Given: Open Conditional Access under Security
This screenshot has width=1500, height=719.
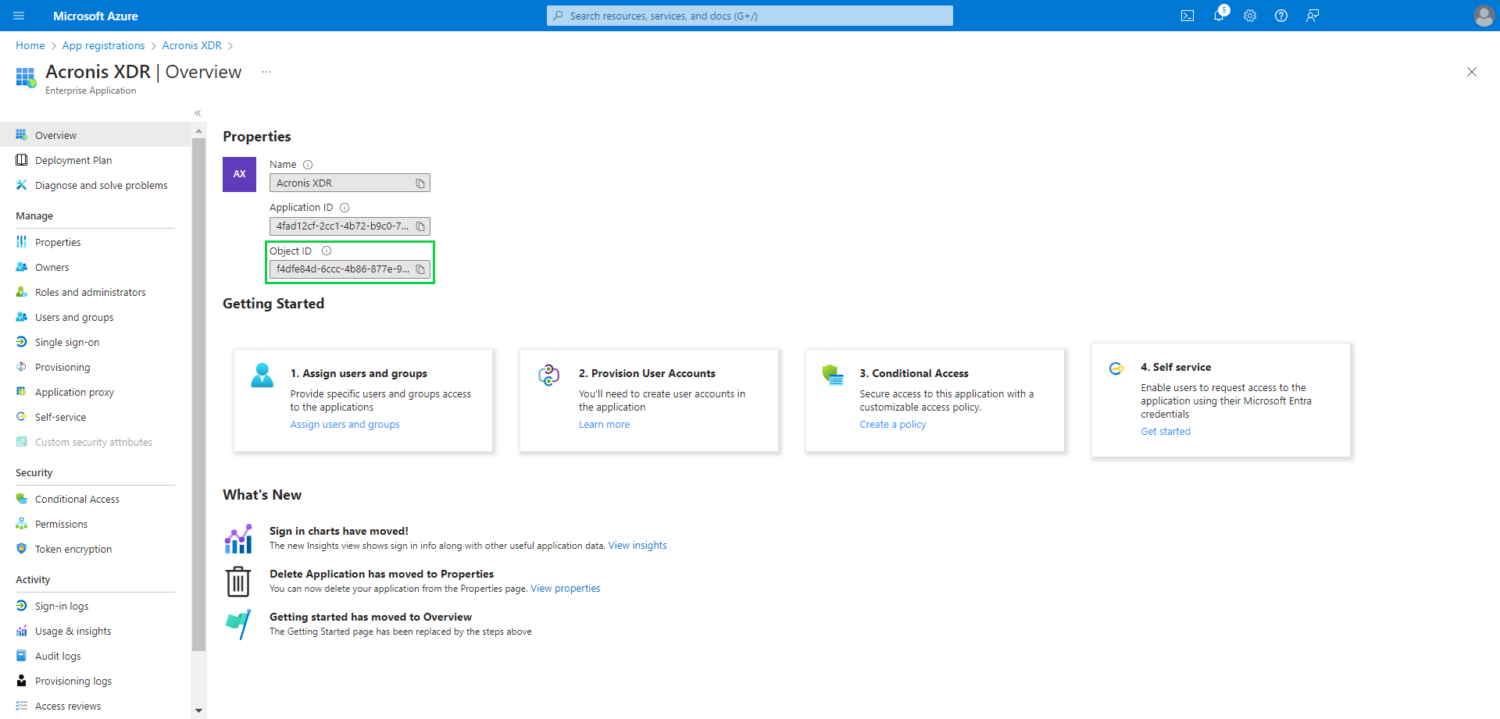Looking at the screenshot, I should (x=77, y=498).
